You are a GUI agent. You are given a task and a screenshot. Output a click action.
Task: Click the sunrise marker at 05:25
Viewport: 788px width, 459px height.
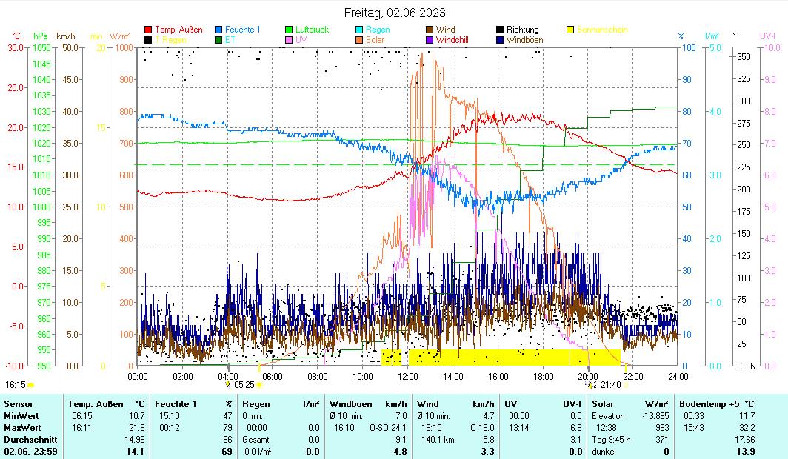pyautogui.click(x=259, y=385)
